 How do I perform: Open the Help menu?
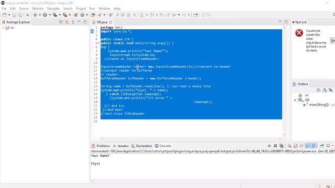pos(117,8)
